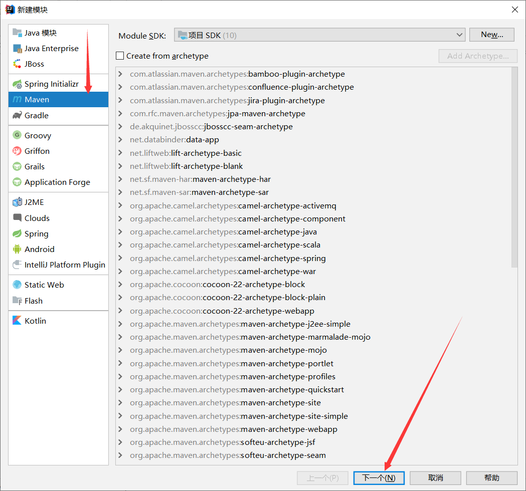Expand bamboo-plugin-archetype entry
The width and height of the screenshot is (526, 491).
point(120,74)
